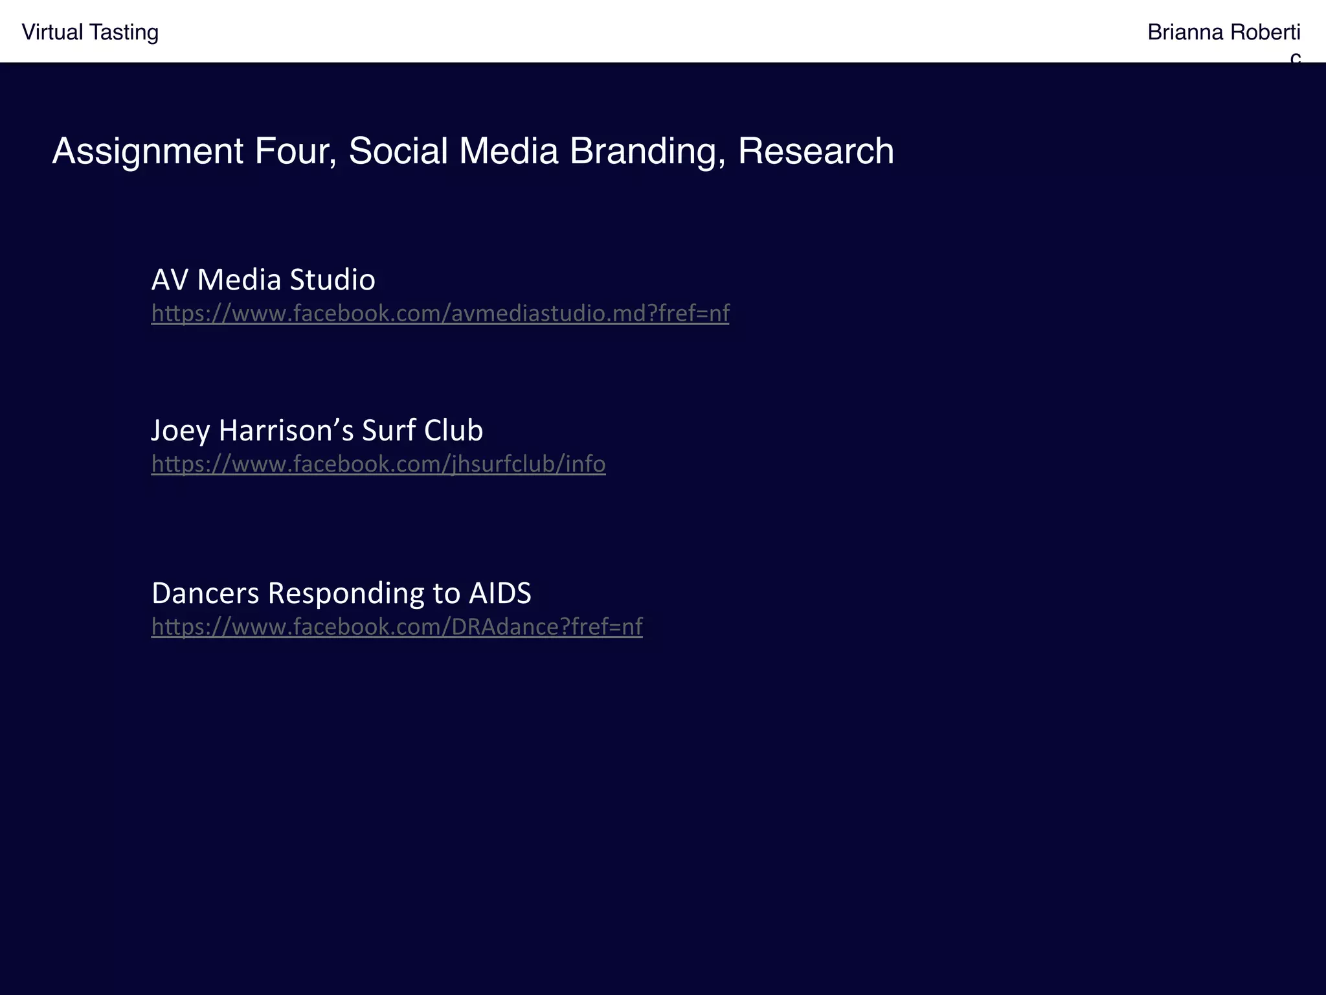1326x995 pixels.
Task: Click the Dancers Responding to AIDS heading
Action: (341, 593)
